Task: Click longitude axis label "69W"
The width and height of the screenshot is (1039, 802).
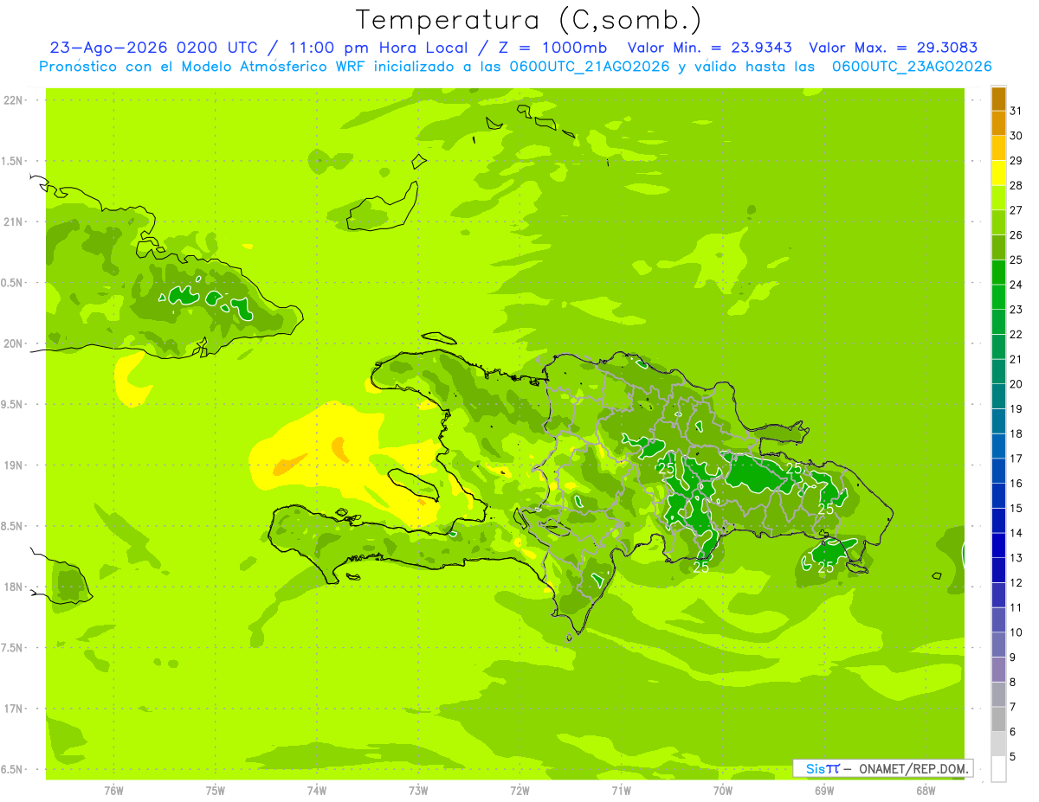Action: click(x=824, y=791)
